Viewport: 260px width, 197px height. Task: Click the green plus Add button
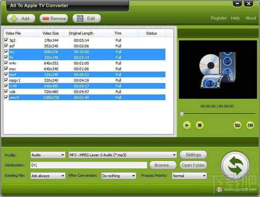pos(21,19)
